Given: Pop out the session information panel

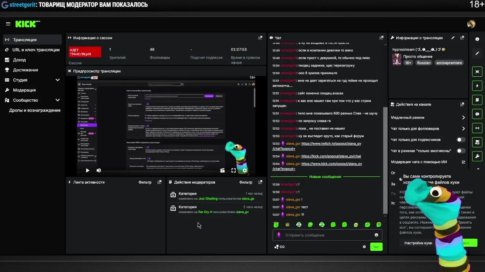Looking at the screenshot, I should click(260, 38).
